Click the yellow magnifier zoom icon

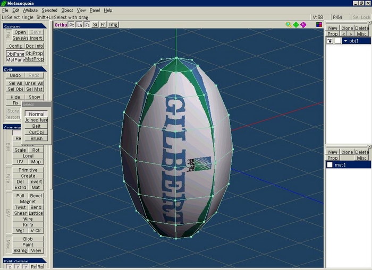pos(289,24)
